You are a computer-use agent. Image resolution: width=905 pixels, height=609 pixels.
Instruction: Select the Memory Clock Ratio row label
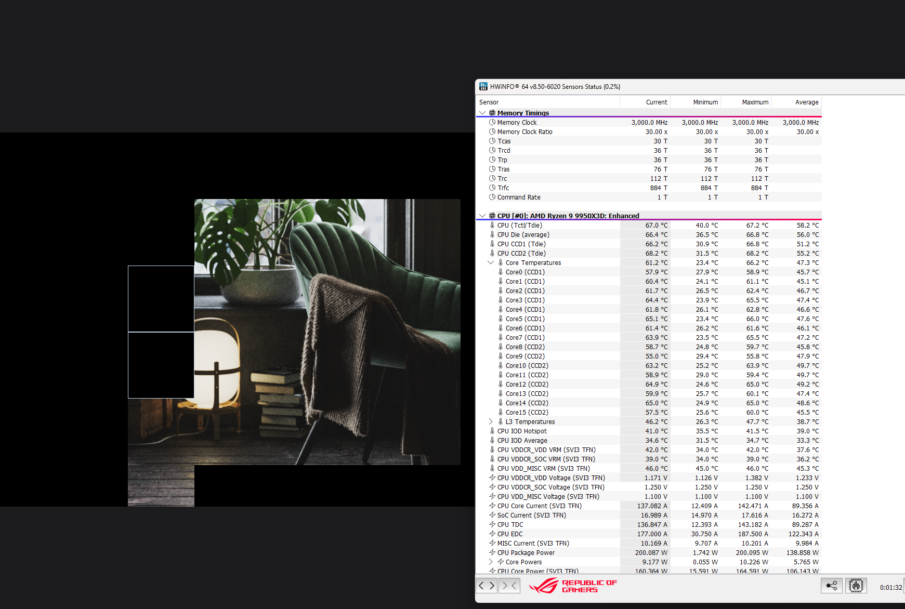524,131
